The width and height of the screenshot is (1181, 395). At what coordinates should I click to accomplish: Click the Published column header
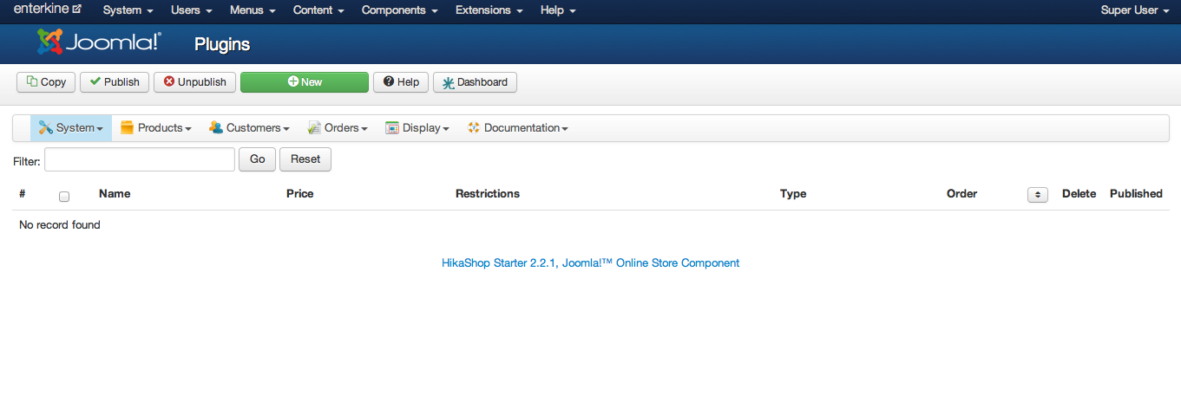1136,193
